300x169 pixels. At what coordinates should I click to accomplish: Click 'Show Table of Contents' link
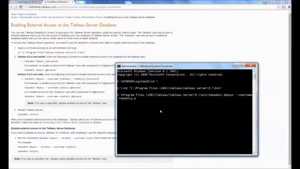click(x=23, y=14)
